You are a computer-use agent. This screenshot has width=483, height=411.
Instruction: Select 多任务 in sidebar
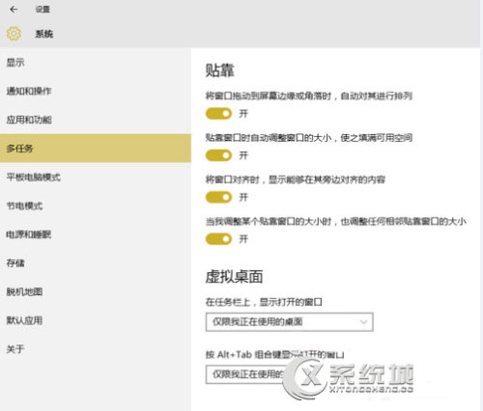[96, 149]
